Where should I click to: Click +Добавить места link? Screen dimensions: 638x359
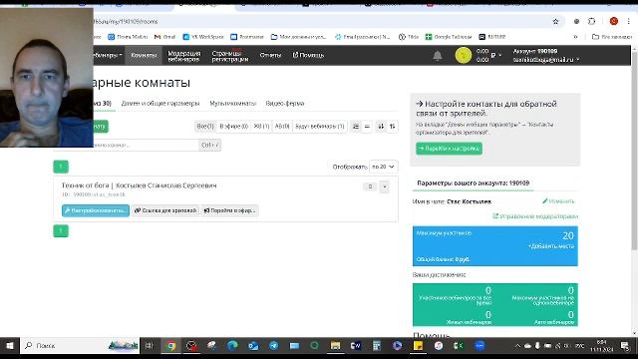(551, 246)
